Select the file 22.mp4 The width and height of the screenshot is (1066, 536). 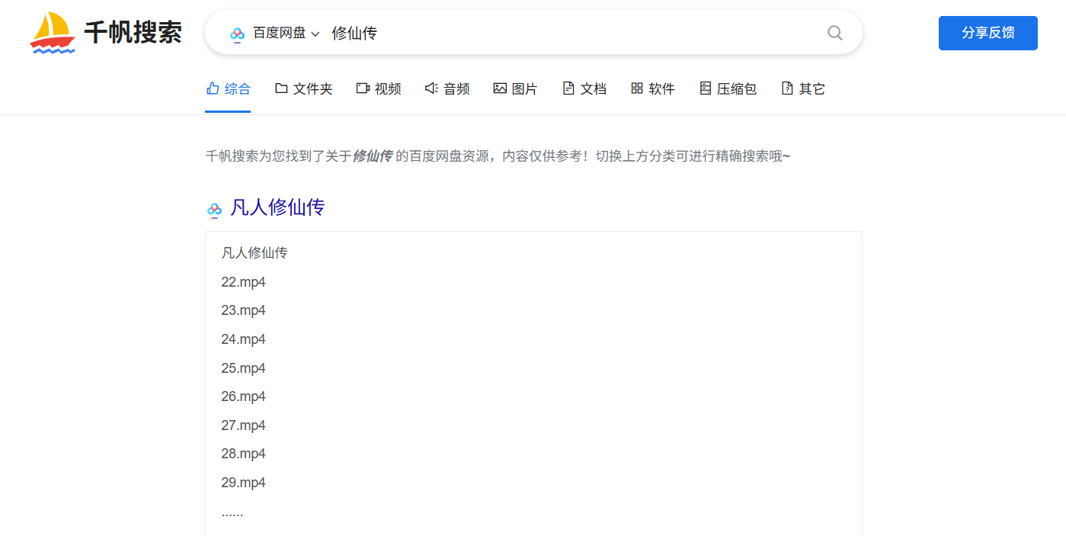[244, 282]
